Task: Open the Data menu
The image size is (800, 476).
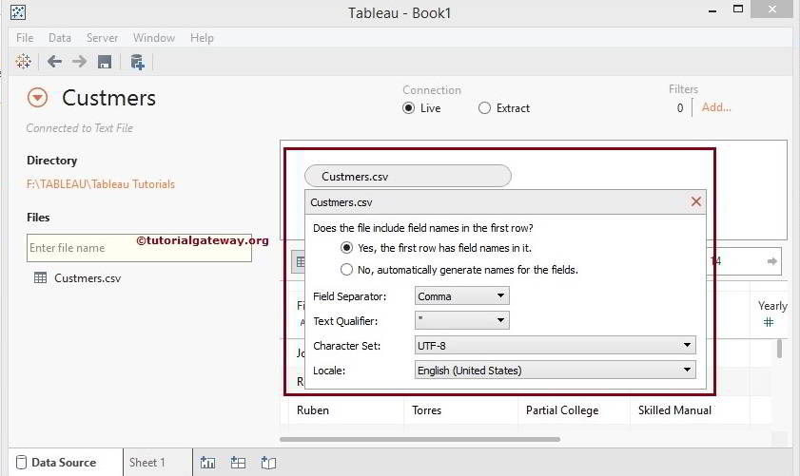Action: pos(60,38)
